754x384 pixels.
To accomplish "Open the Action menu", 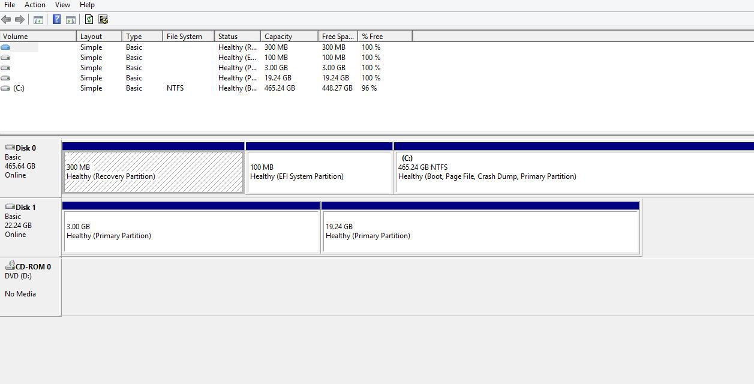I will [35, 5].
